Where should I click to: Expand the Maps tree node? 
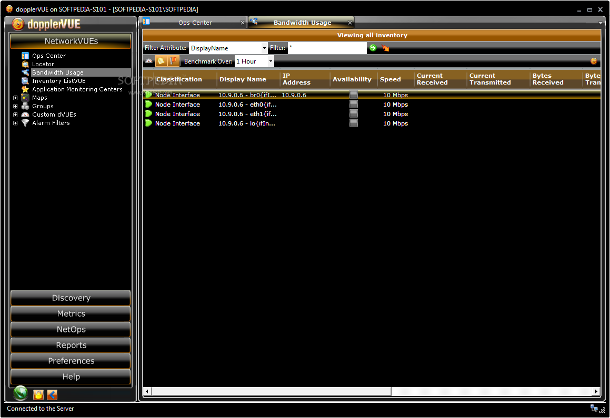(16, 98)
